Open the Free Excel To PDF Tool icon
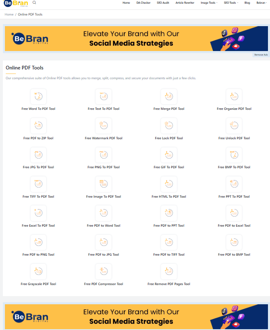 pyautogui.click(x=38, y=213)
